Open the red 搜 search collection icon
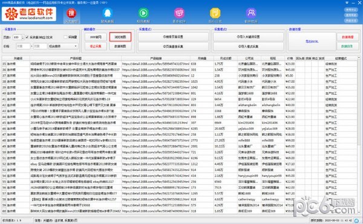The image size is (363, 224). click(71, 13)
